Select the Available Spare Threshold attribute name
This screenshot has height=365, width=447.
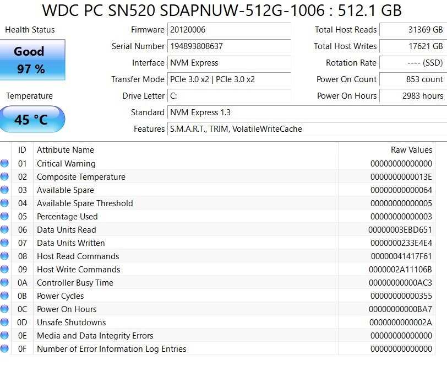point(85,203)
